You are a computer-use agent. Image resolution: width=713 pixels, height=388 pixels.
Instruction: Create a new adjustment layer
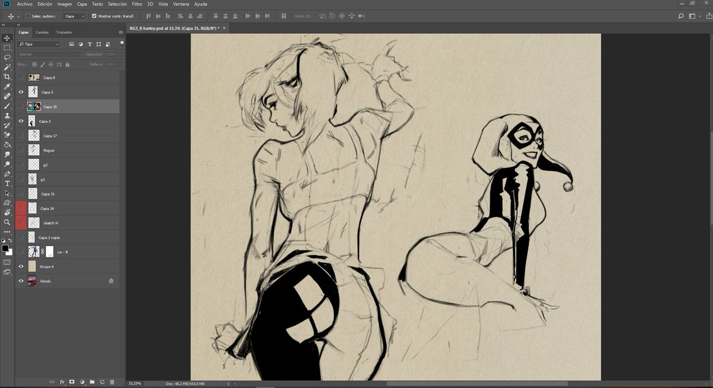pos(82,381)
